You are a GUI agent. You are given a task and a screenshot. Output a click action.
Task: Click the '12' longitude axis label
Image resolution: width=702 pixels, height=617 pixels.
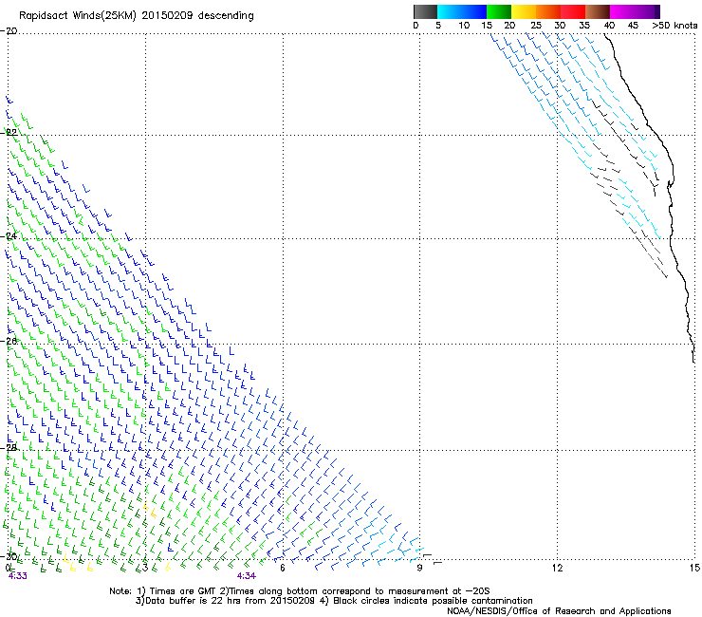pyautogui.click(x=557, y=569)
